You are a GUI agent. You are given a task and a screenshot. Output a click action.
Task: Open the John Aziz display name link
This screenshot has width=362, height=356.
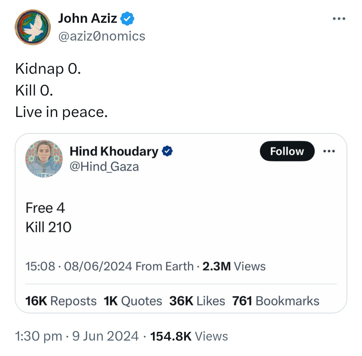(x=87, y=18)
